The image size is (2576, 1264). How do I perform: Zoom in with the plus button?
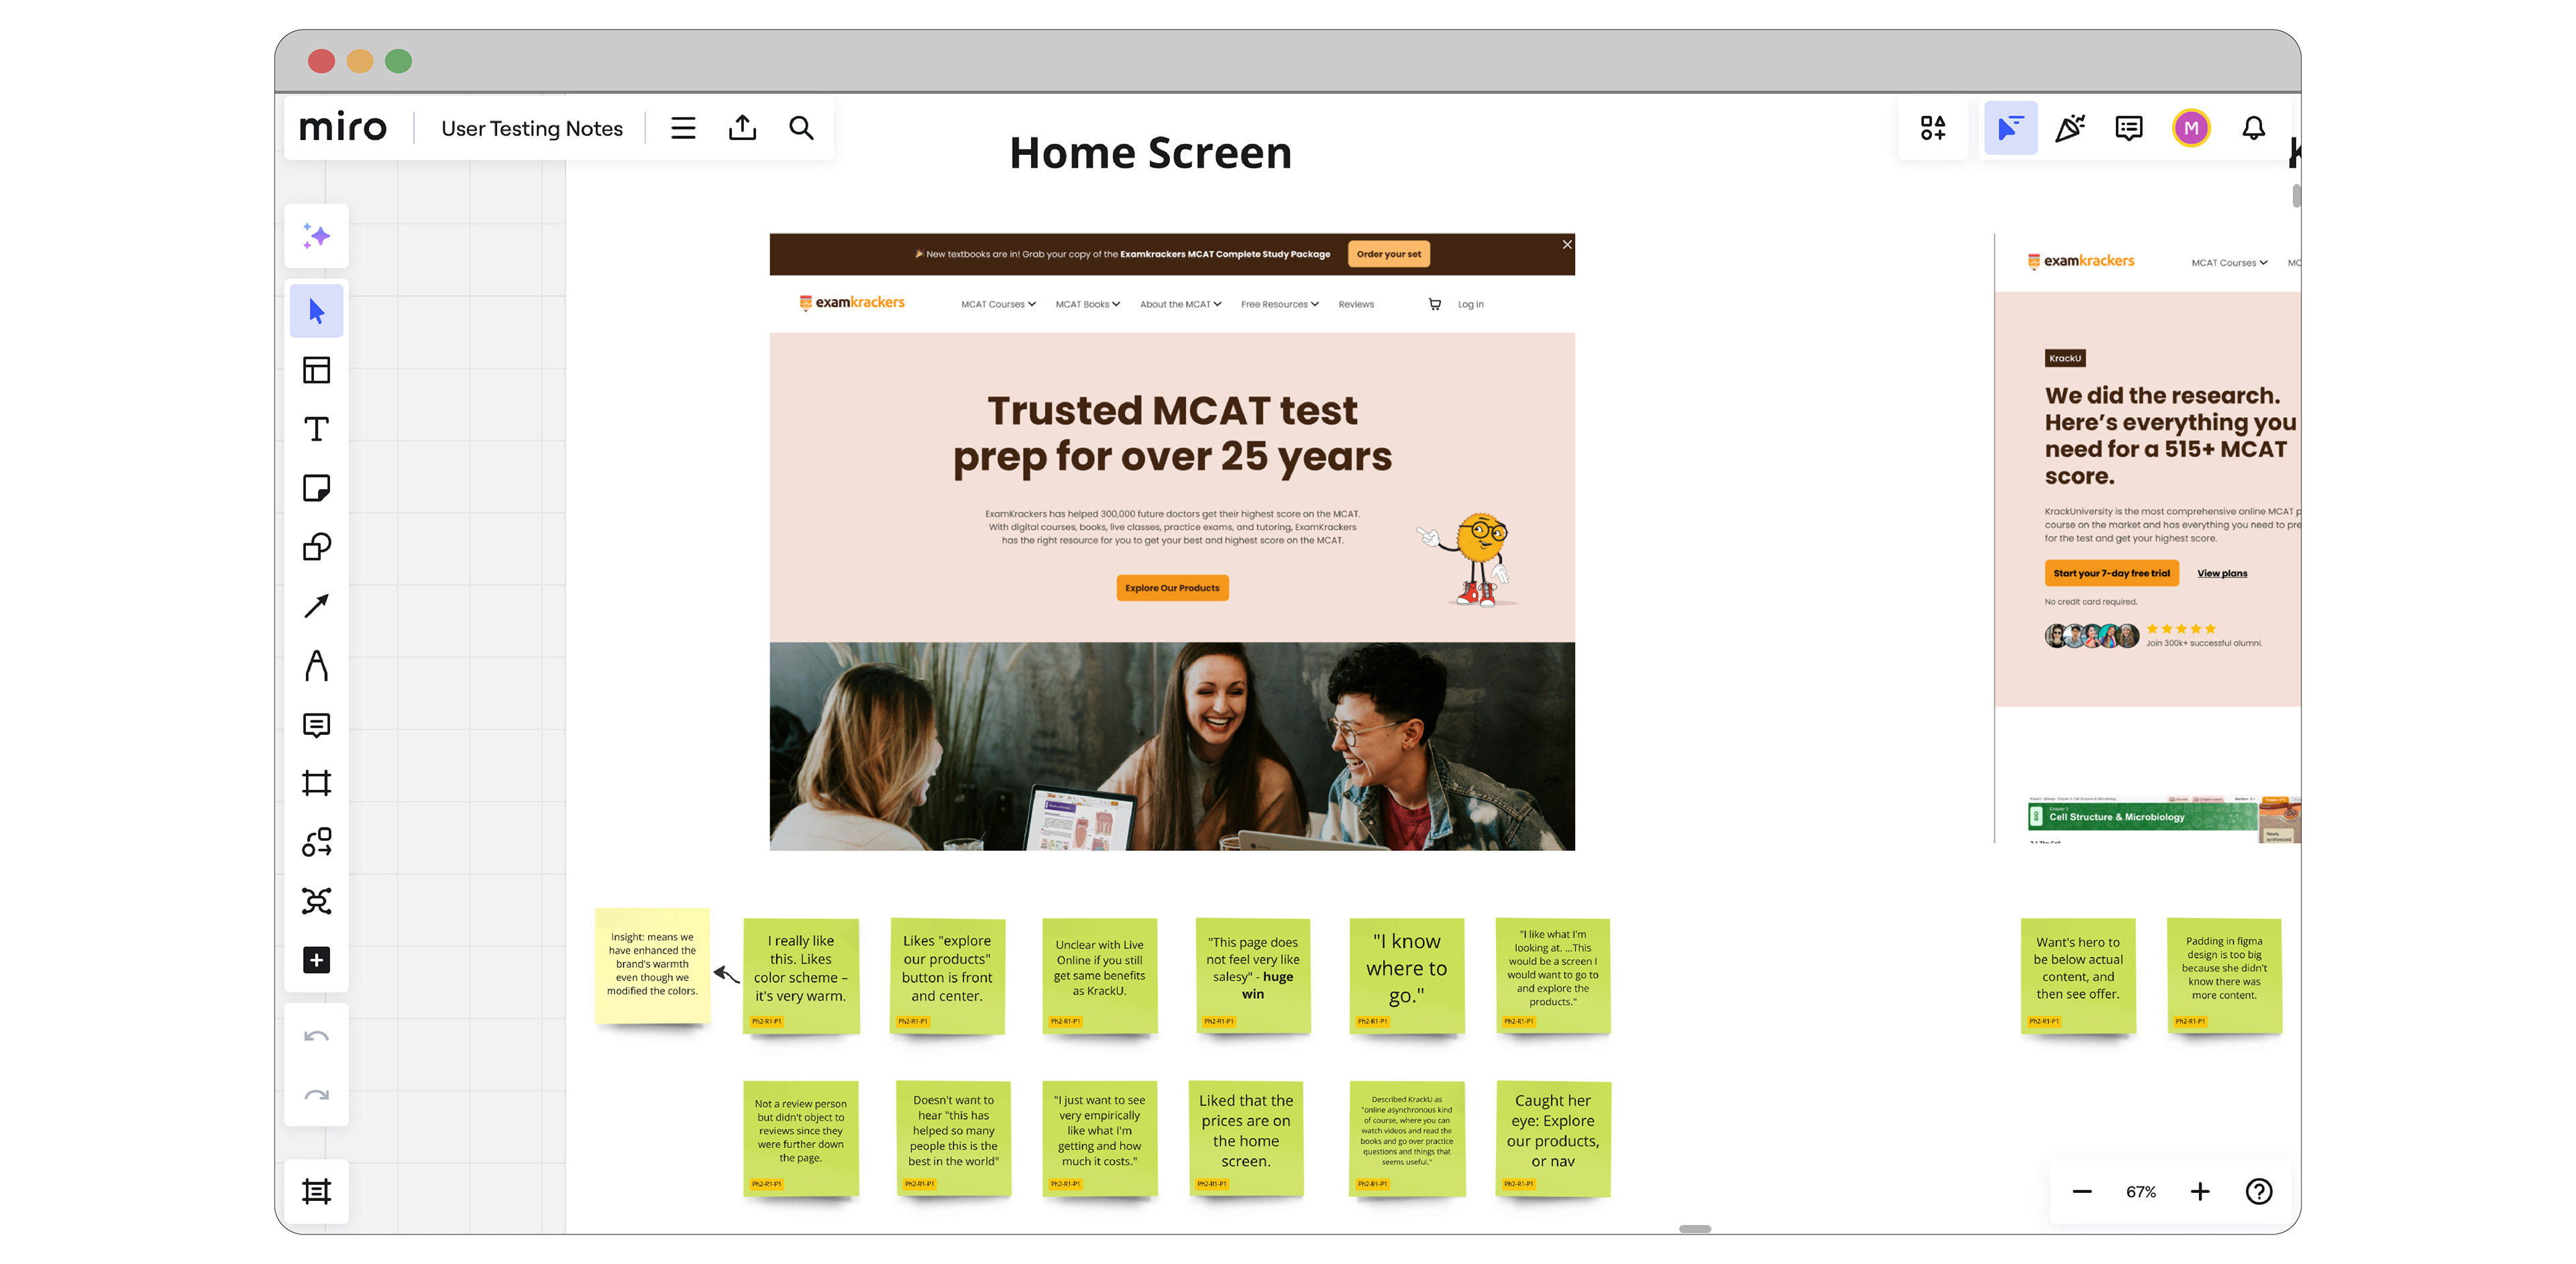click(x=2200, y=1191)
